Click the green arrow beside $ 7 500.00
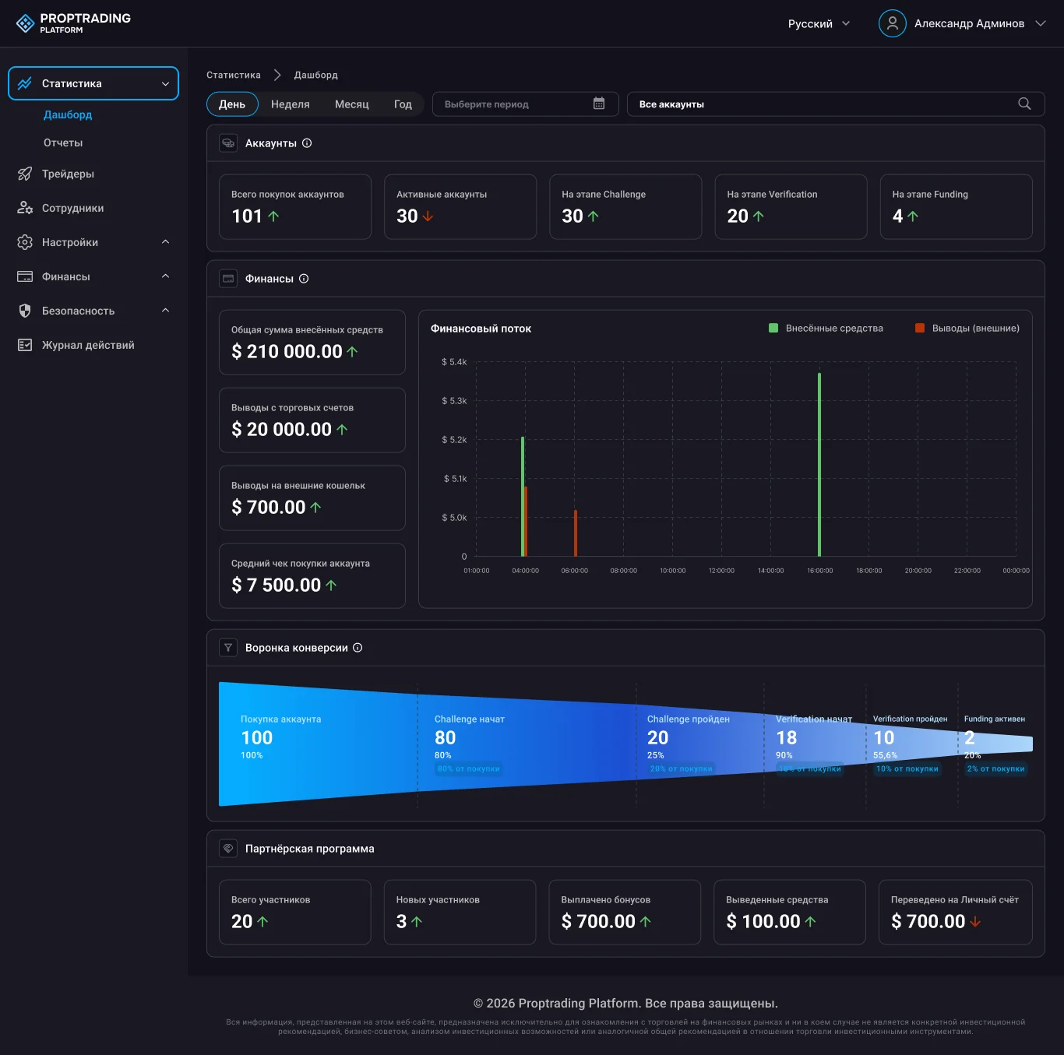1064x1055 pixels. click(x=331, y=586)
